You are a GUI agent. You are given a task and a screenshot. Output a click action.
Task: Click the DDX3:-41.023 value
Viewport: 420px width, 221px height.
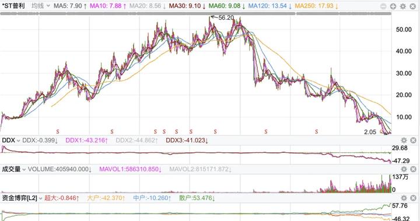[x=187, y=140]
